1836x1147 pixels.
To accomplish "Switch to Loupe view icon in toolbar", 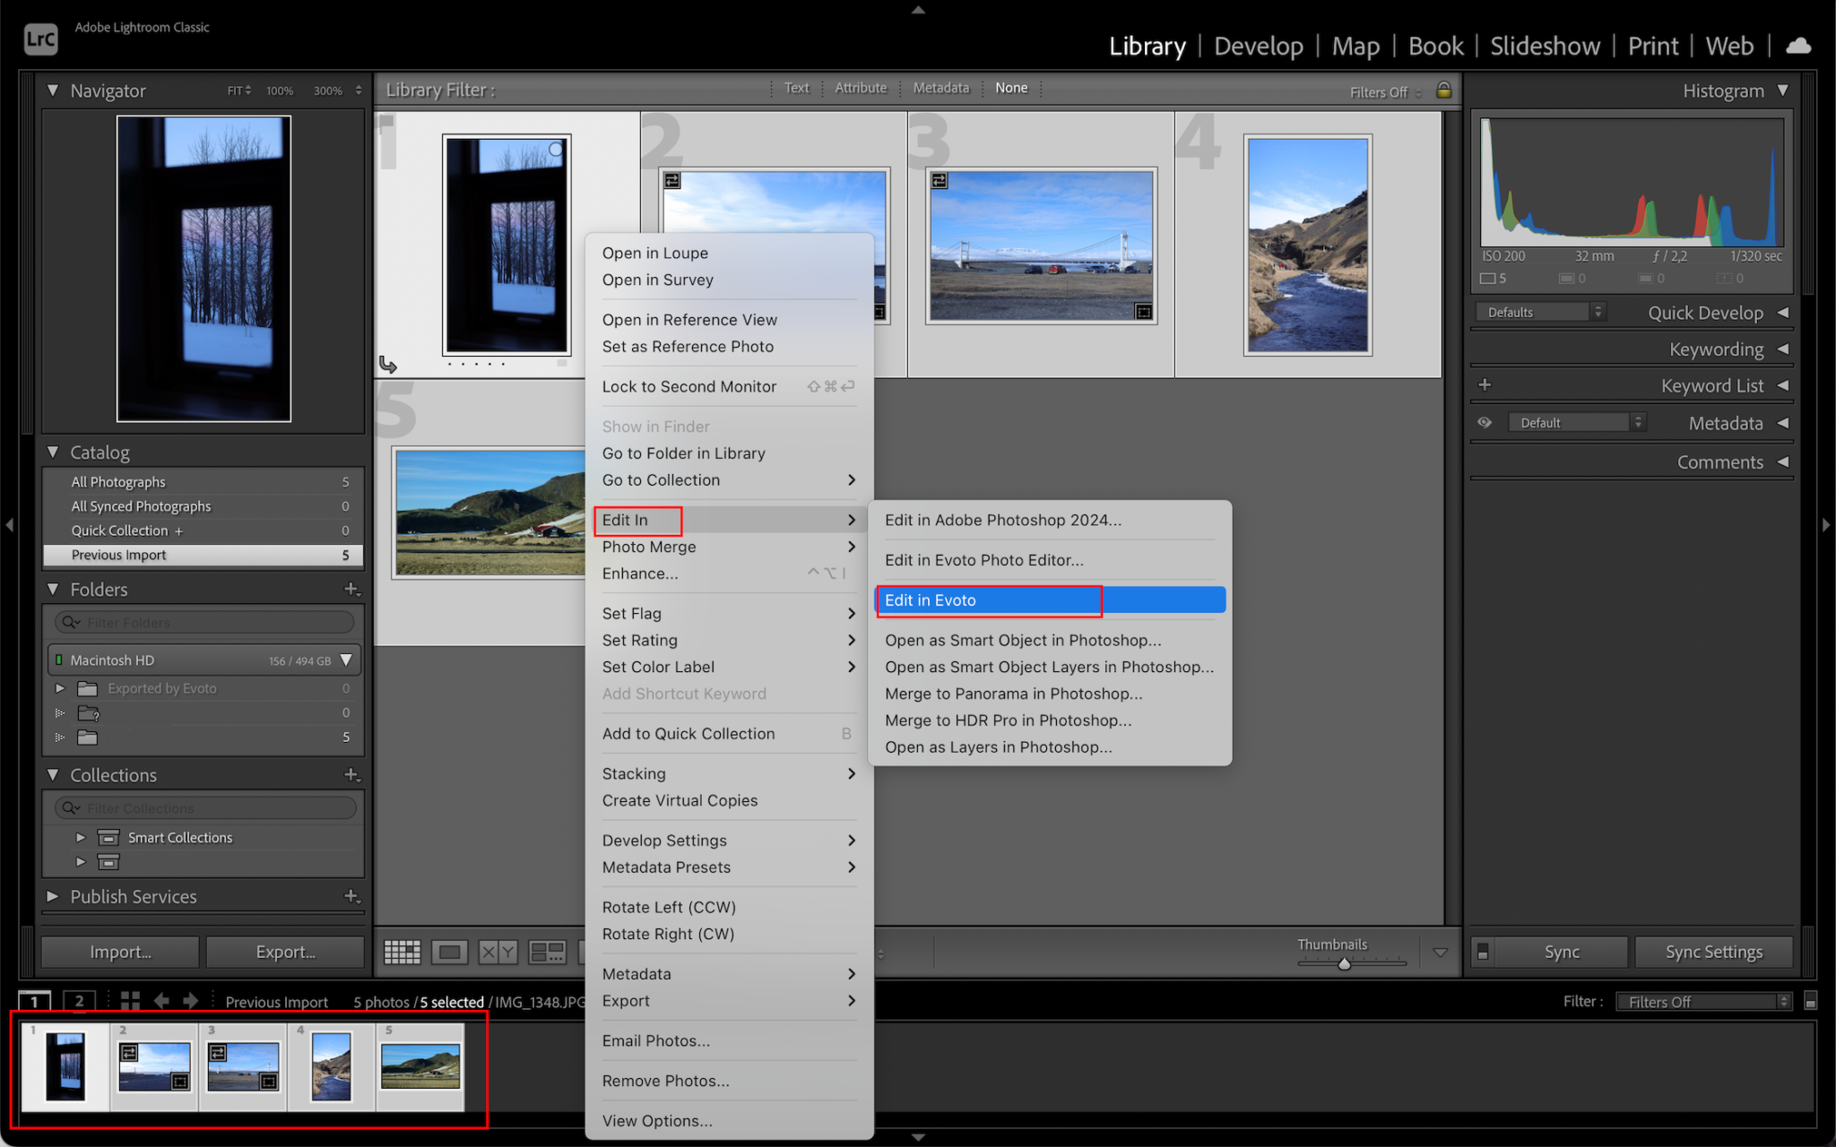I will (x=449, y=952).
